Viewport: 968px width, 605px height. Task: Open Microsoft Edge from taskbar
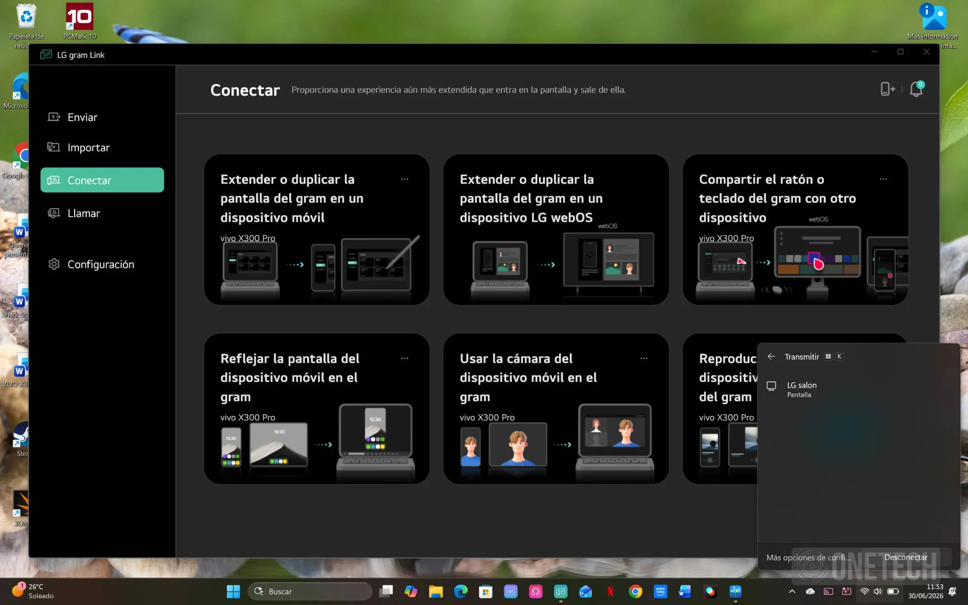461,591
